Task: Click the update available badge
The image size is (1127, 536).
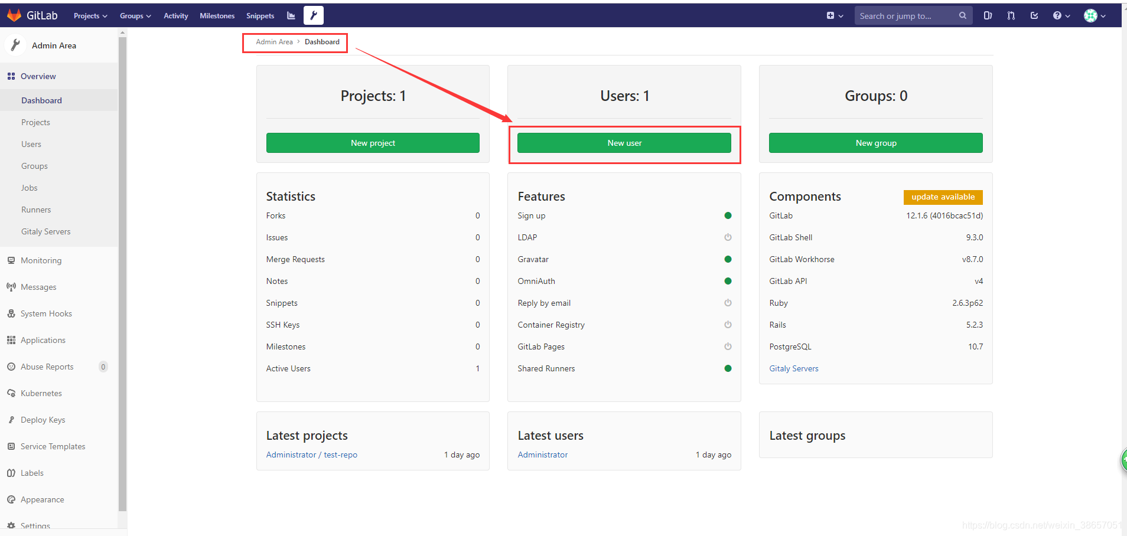Action: pyautogui.click(x=943, y=197)
